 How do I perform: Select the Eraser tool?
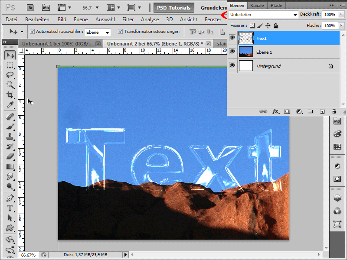coord(10,156)
